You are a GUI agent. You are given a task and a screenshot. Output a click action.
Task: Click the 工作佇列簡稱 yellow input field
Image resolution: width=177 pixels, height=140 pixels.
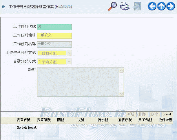coord(54,36)
